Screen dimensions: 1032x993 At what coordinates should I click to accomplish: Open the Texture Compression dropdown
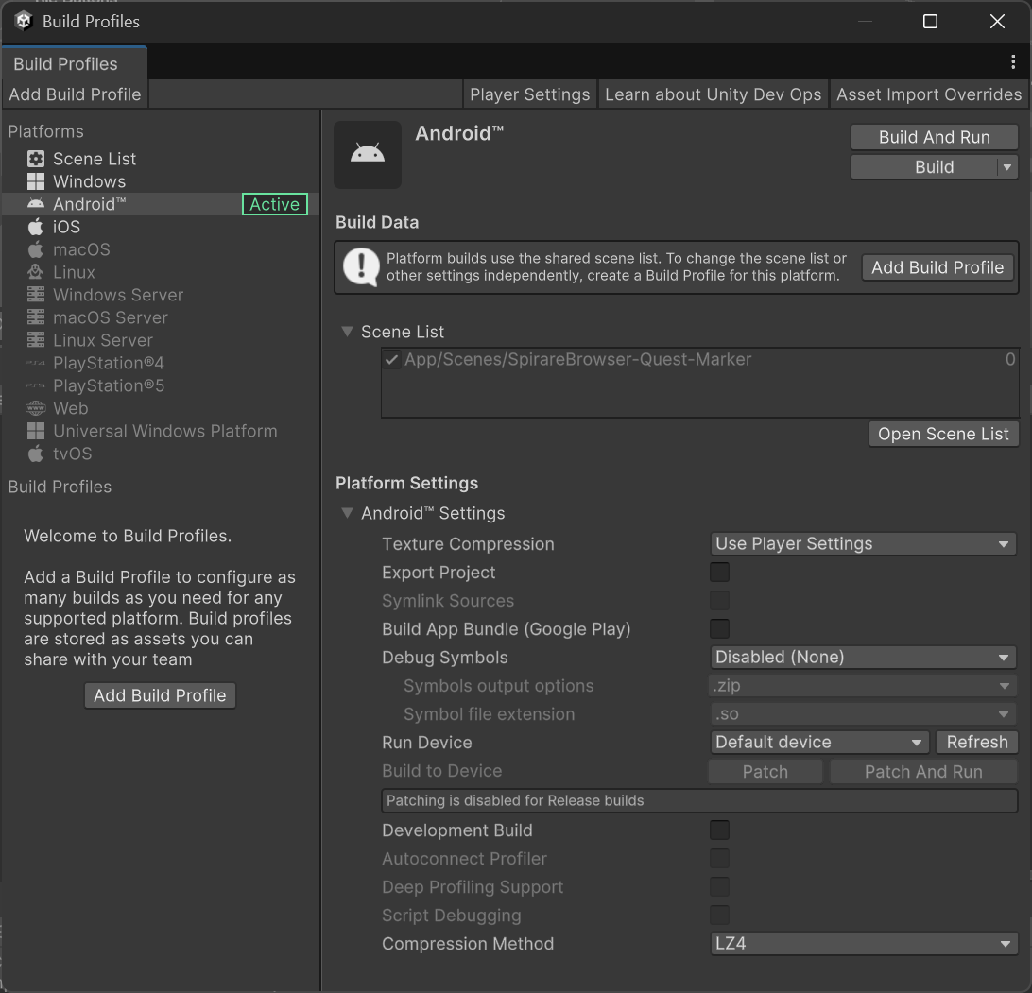point(864,543)
